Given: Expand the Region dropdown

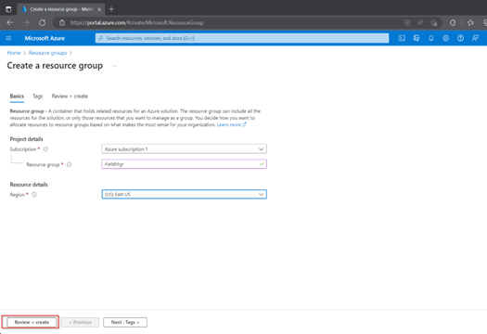Looking at the screenshot, I should click(184, 194).
